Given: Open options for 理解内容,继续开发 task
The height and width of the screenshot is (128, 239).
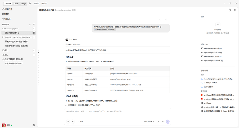Looking at the screenshot, I should point(34,33).
